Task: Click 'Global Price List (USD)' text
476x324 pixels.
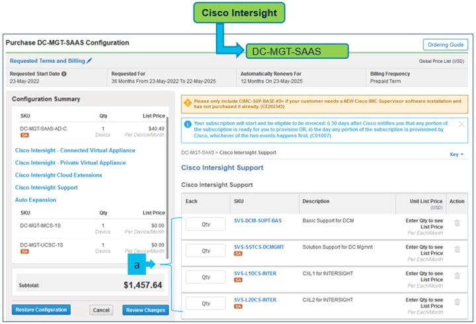Action: 442,61
